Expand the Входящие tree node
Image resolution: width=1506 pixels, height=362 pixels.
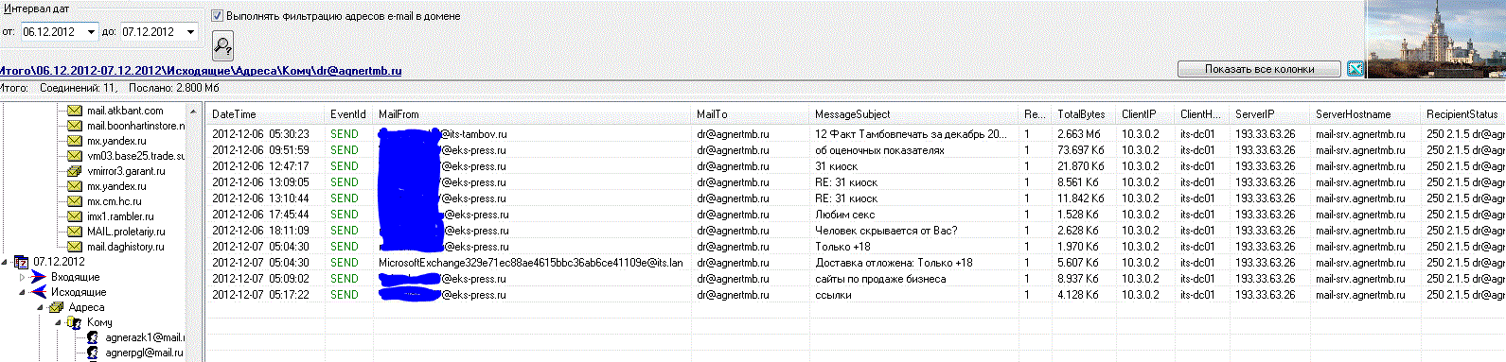coord(23,277)
